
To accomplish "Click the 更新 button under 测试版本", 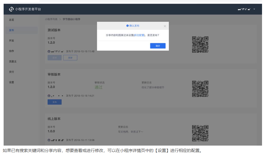I will click(70, 58).
